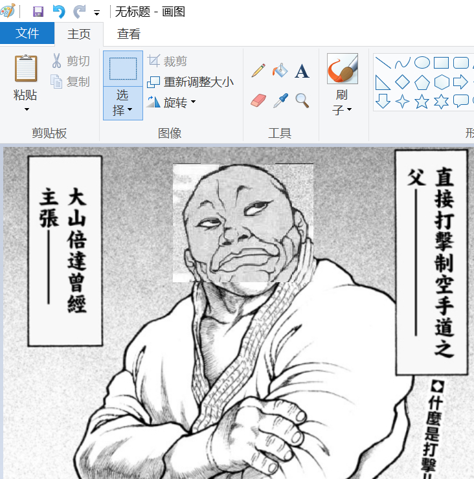Image resolution: width=474 pixels, height=479 pixels.
Task: Choose the Oval shape
Action: pos(422,63)
